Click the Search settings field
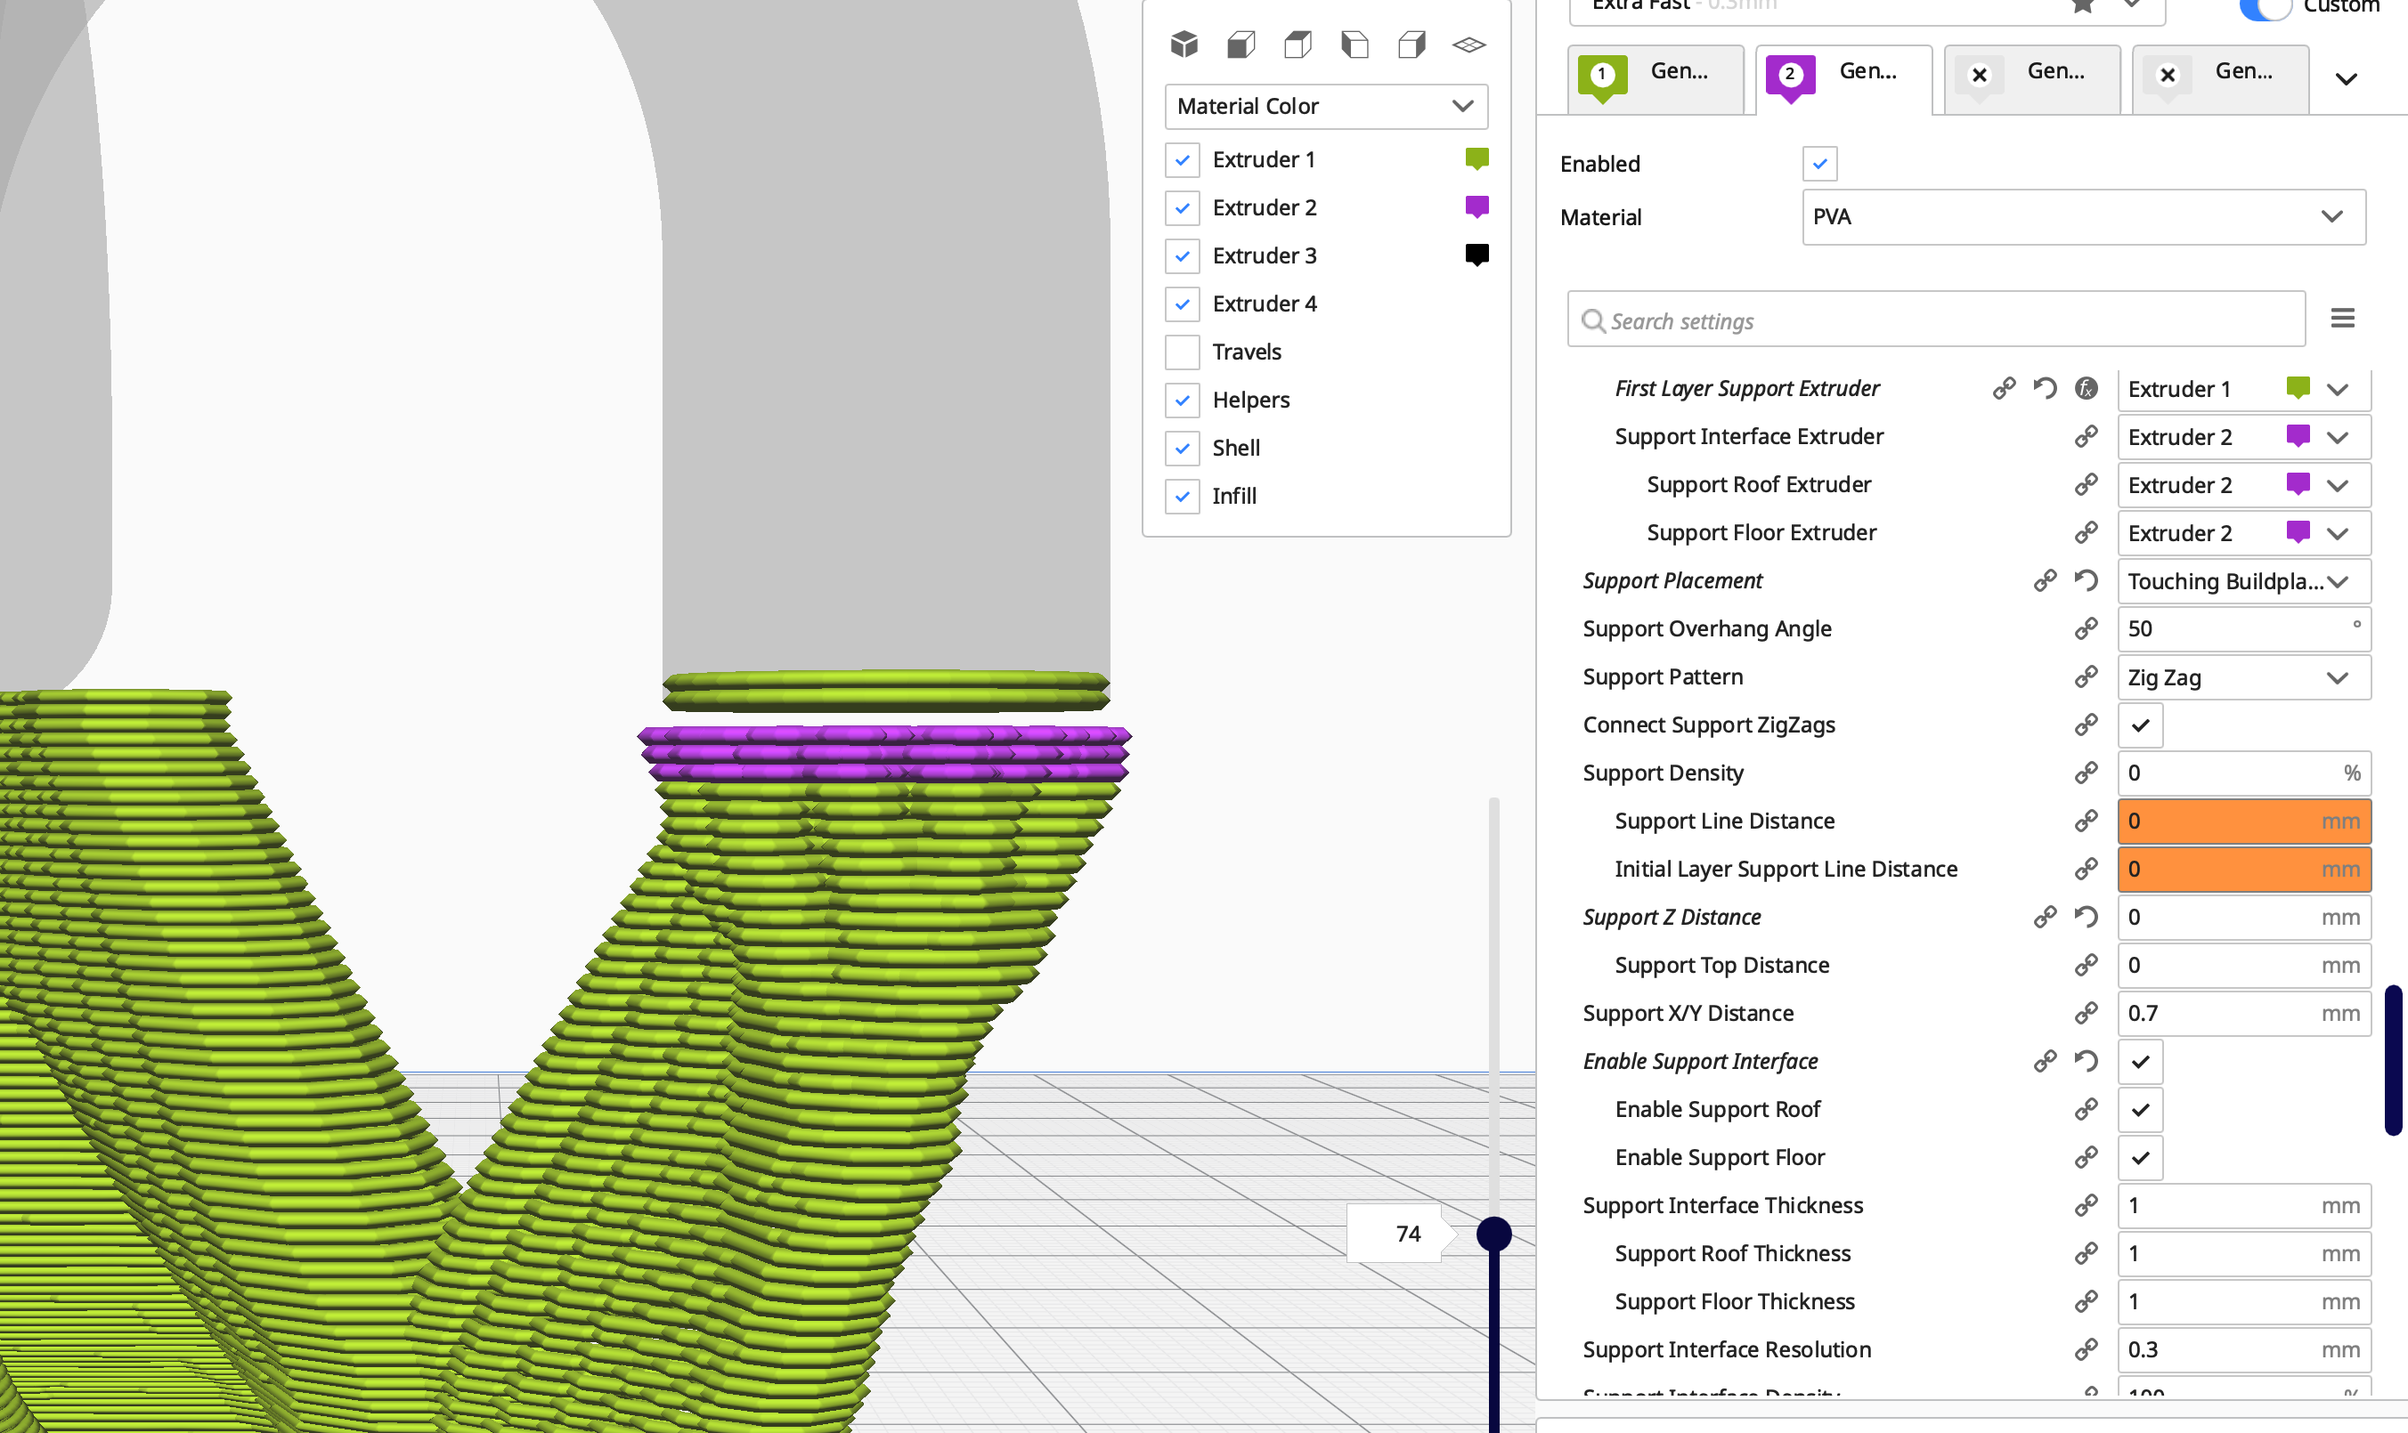2408x1433 pixels. point(1936,319)
